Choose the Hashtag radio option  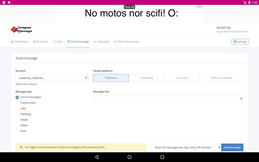17,114
